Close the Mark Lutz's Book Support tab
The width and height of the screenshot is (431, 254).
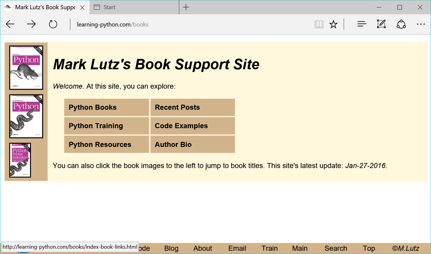tap(82, 7)
